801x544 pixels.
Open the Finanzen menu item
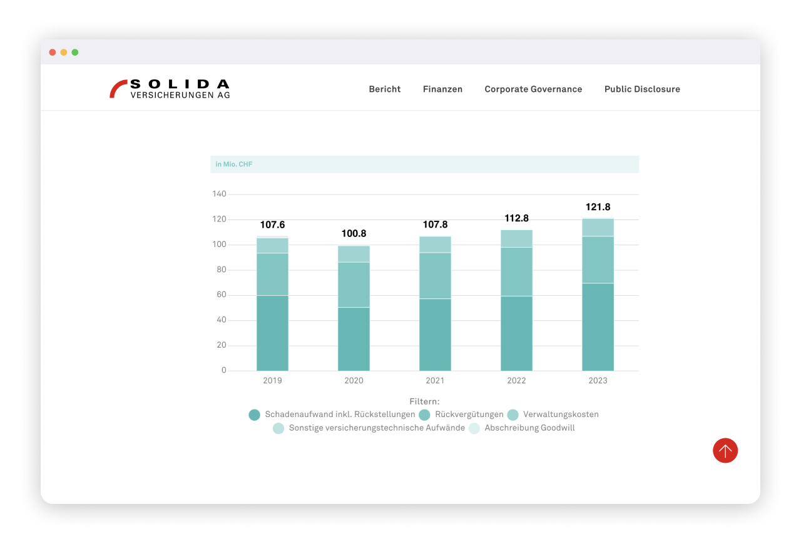(442, 89)
